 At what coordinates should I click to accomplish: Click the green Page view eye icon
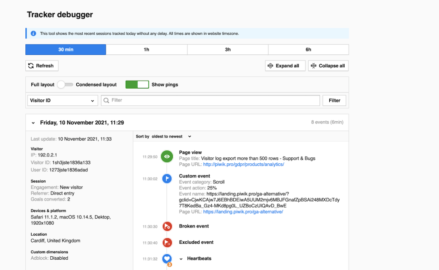(x=167, y=157)
